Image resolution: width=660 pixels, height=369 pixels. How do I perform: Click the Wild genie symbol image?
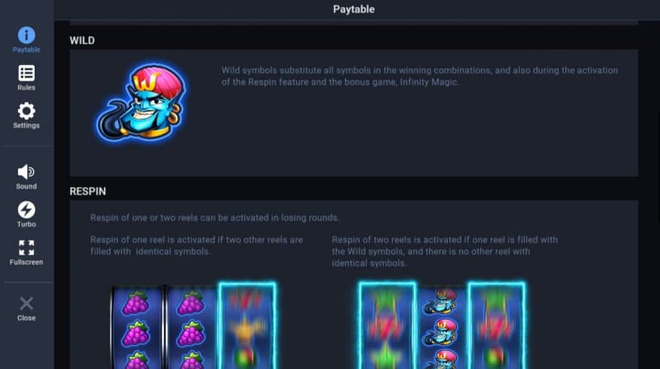click(141, 101)
